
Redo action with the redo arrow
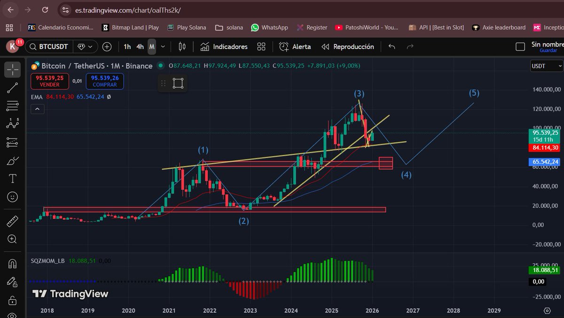410,46
